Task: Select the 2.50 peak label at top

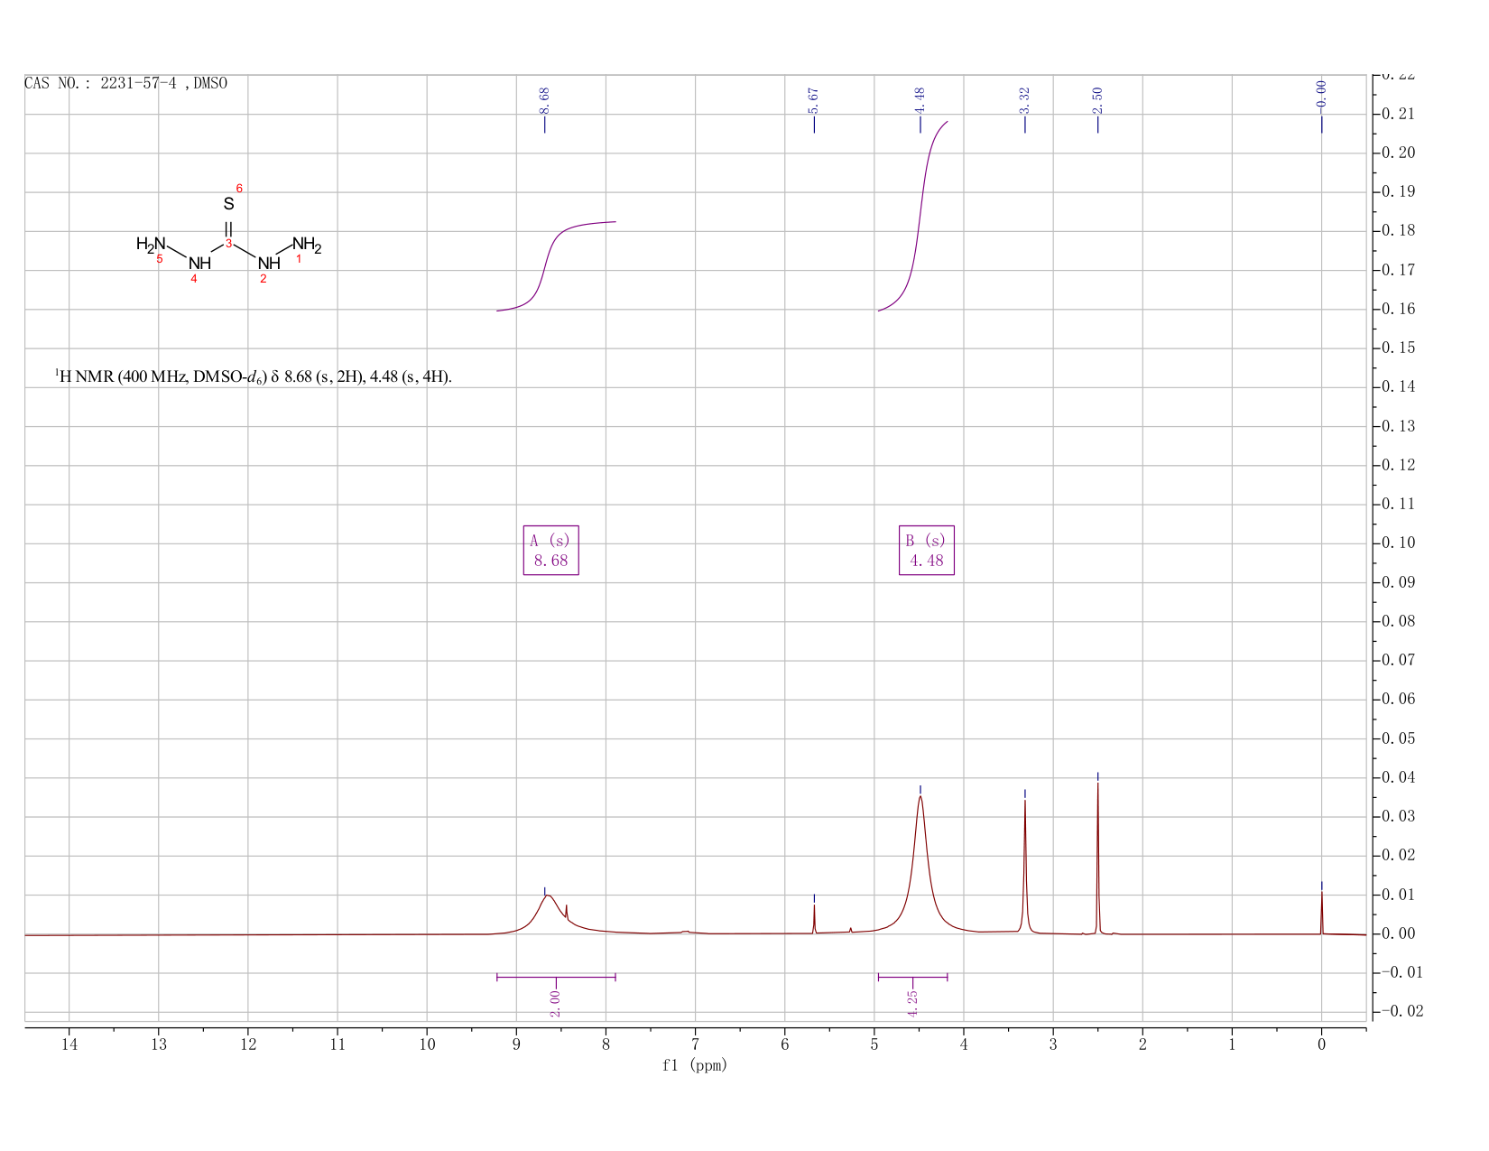Action: (x=1098, y=101)
